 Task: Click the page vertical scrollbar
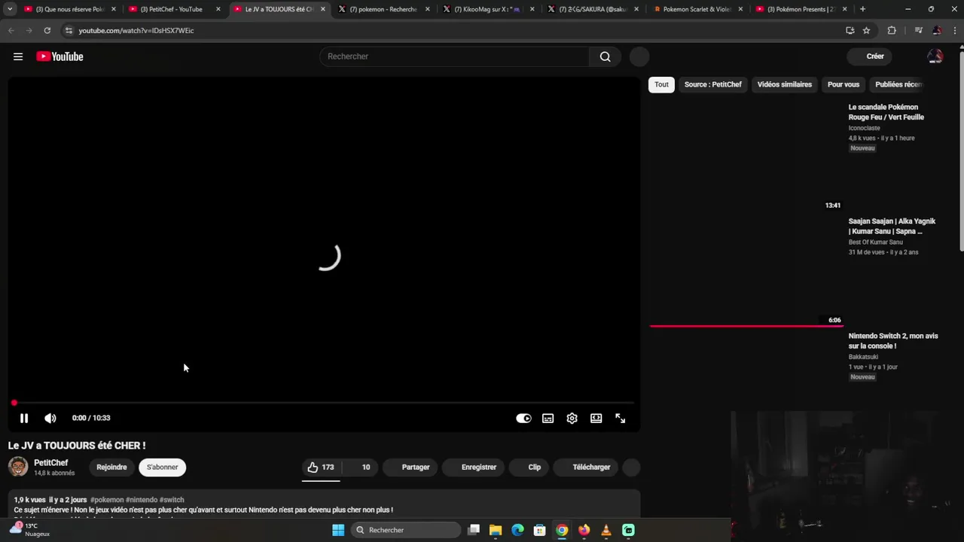pos(961,151)
